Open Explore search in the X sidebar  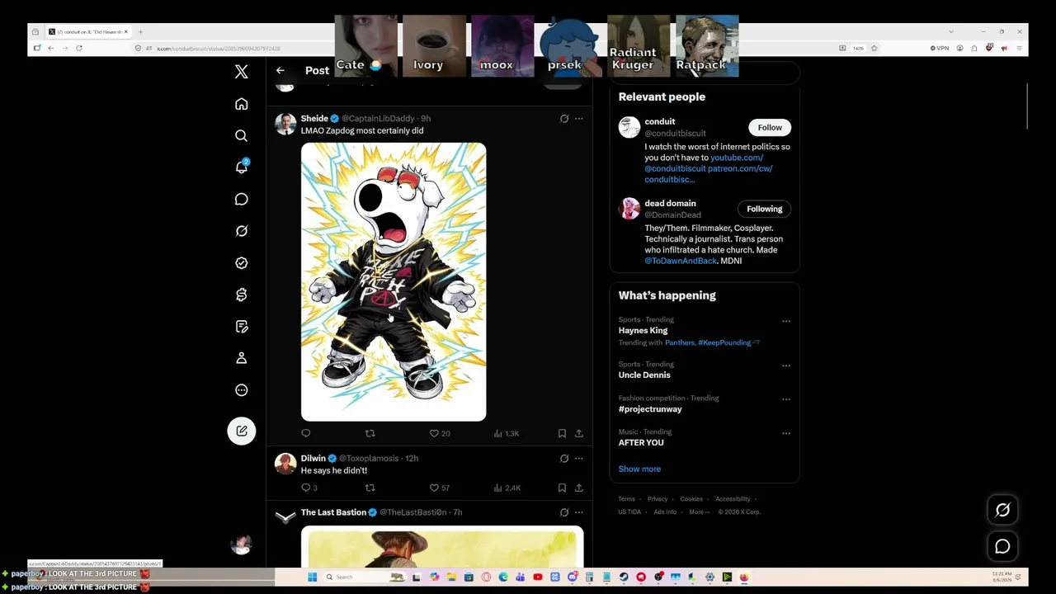point(241,135)
